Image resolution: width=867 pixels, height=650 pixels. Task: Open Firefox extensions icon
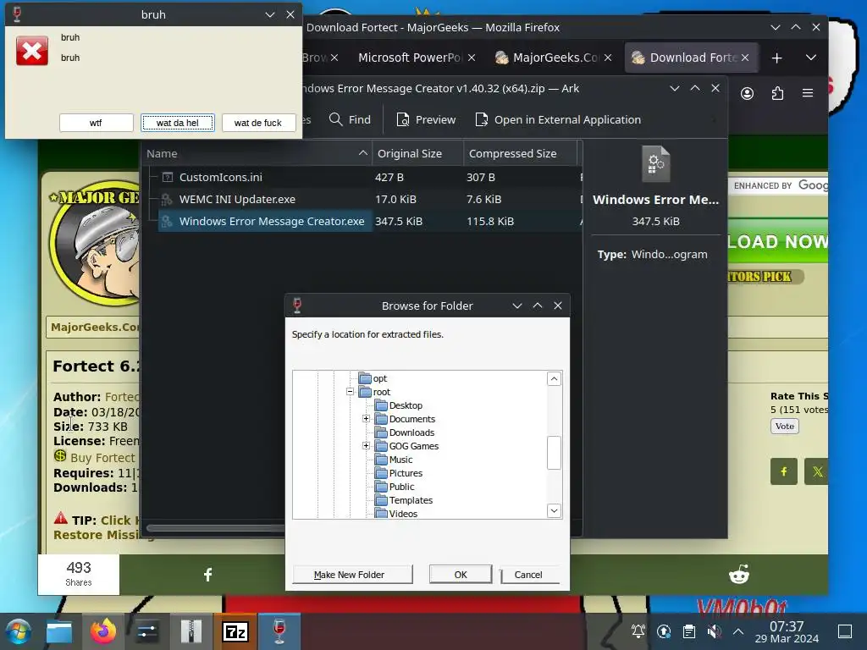tap(777, 93)
